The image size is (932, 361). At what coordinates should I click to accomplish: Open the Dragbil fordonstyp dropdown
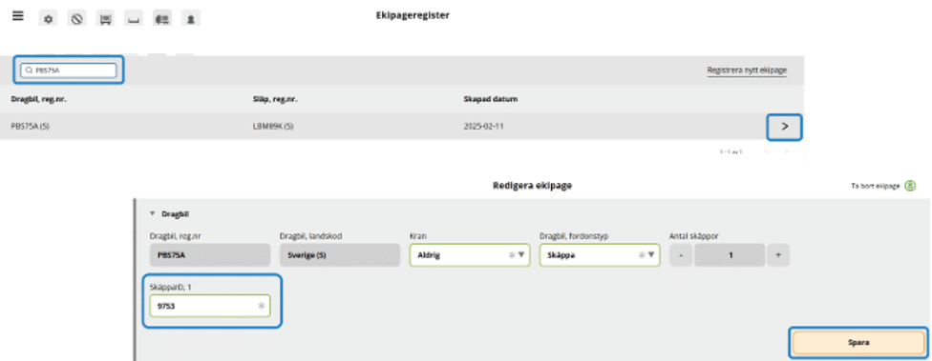pyautogui.click(x=652, y=255)
